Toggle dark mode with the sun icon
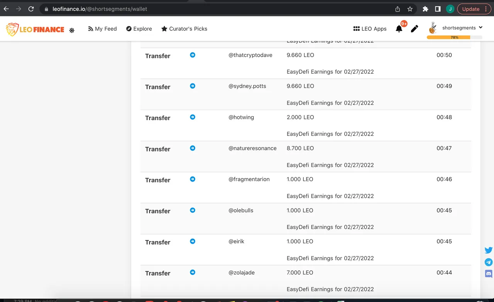 [x=72, y=30]
